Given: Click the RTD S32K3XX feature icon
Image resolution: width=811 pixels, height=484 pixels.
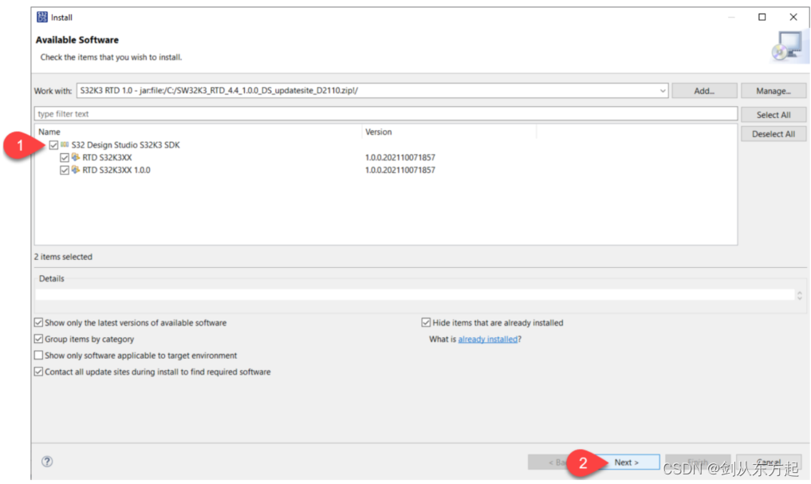Looking at the screenshot, I should click(x=76, y=157).
